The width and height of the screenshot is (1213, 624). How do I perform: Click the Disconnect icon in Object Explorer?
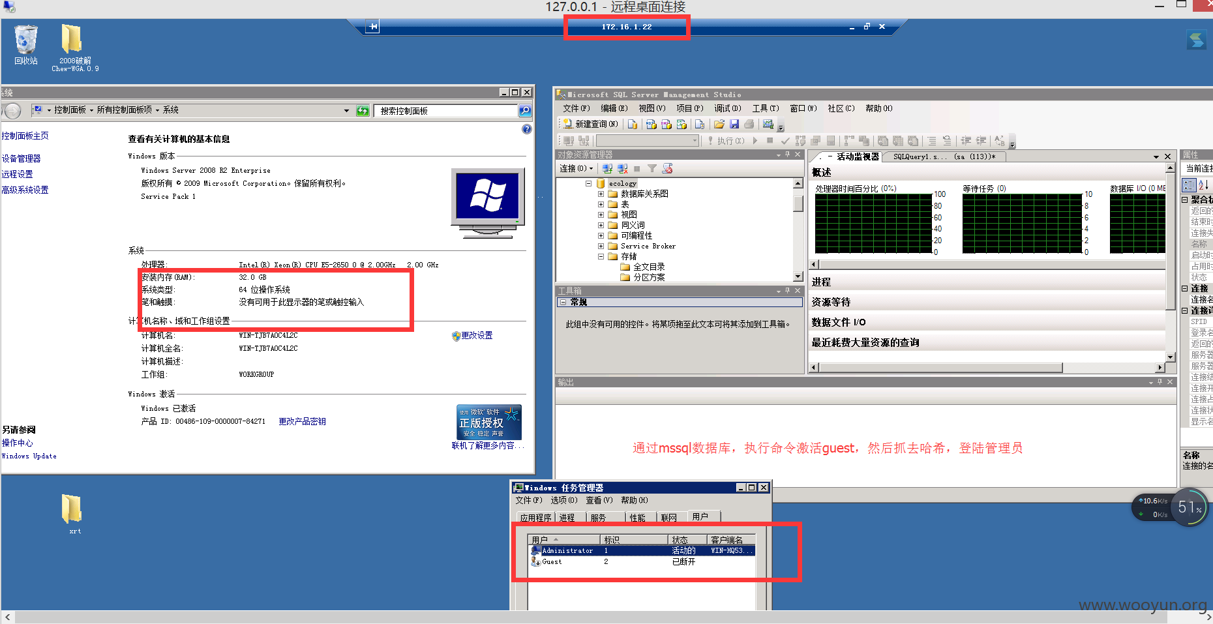pyautogui.click(x=622, y=168)
